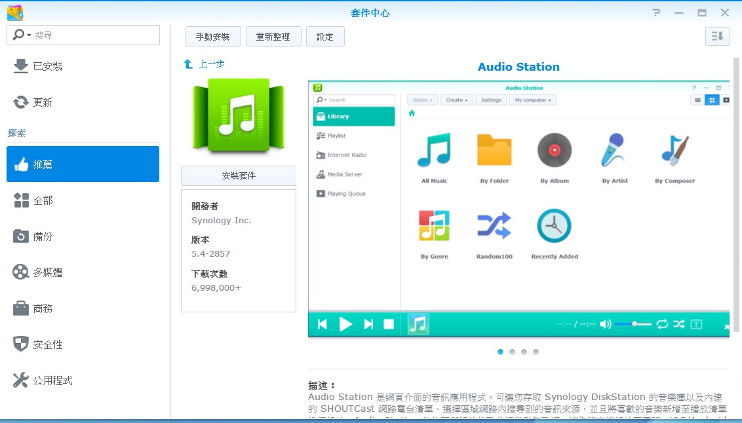Select the fourth screenshot carousel dot
Screen dimensions: 742x423
(x=536, y=352)
